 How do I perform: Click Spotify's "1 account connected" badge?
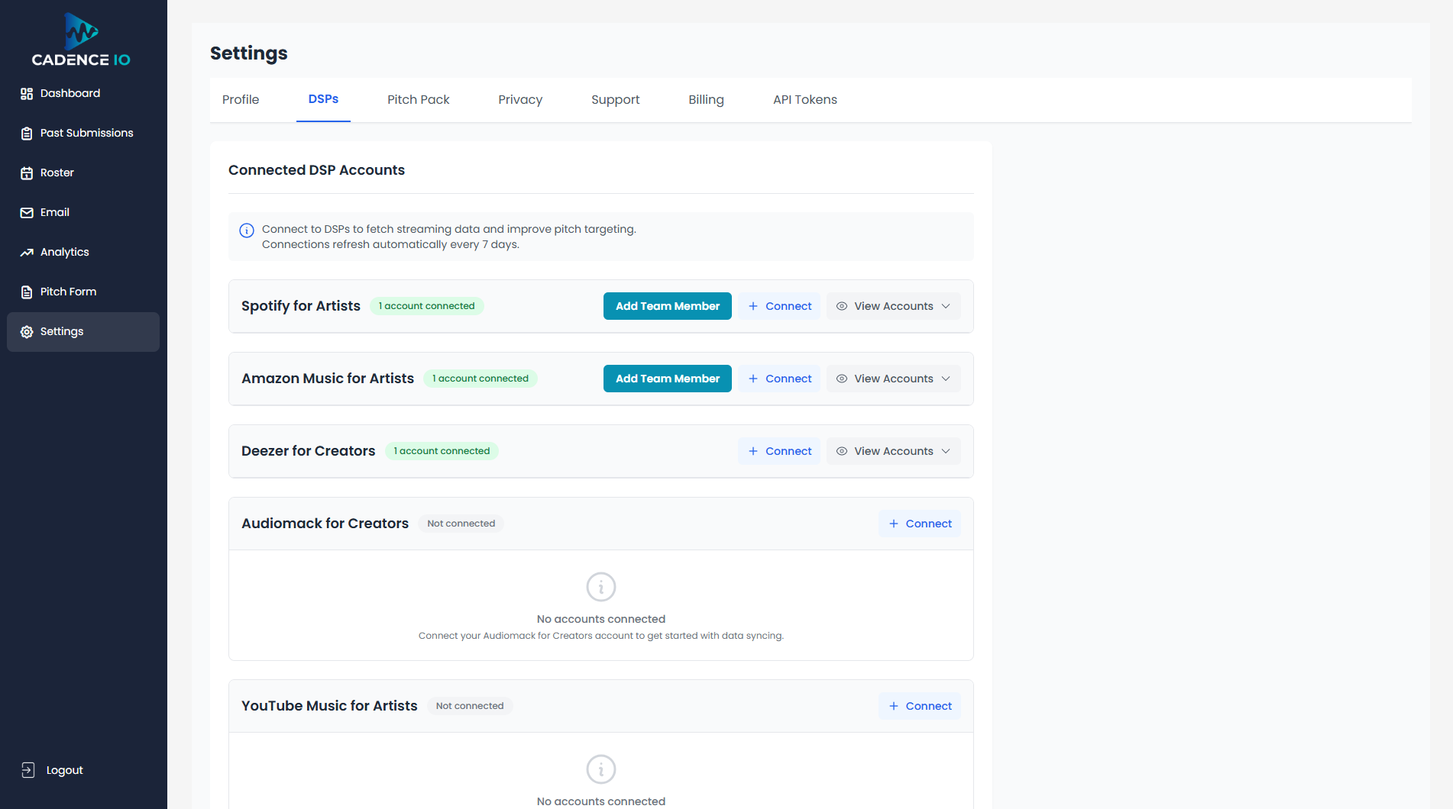(426, 306)
